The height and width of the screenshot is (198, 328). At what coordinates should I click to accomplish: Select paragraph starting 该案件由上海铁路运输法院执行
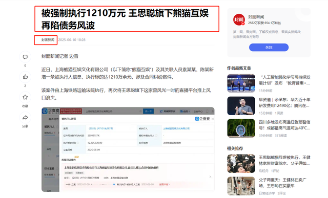click(126, 94)
